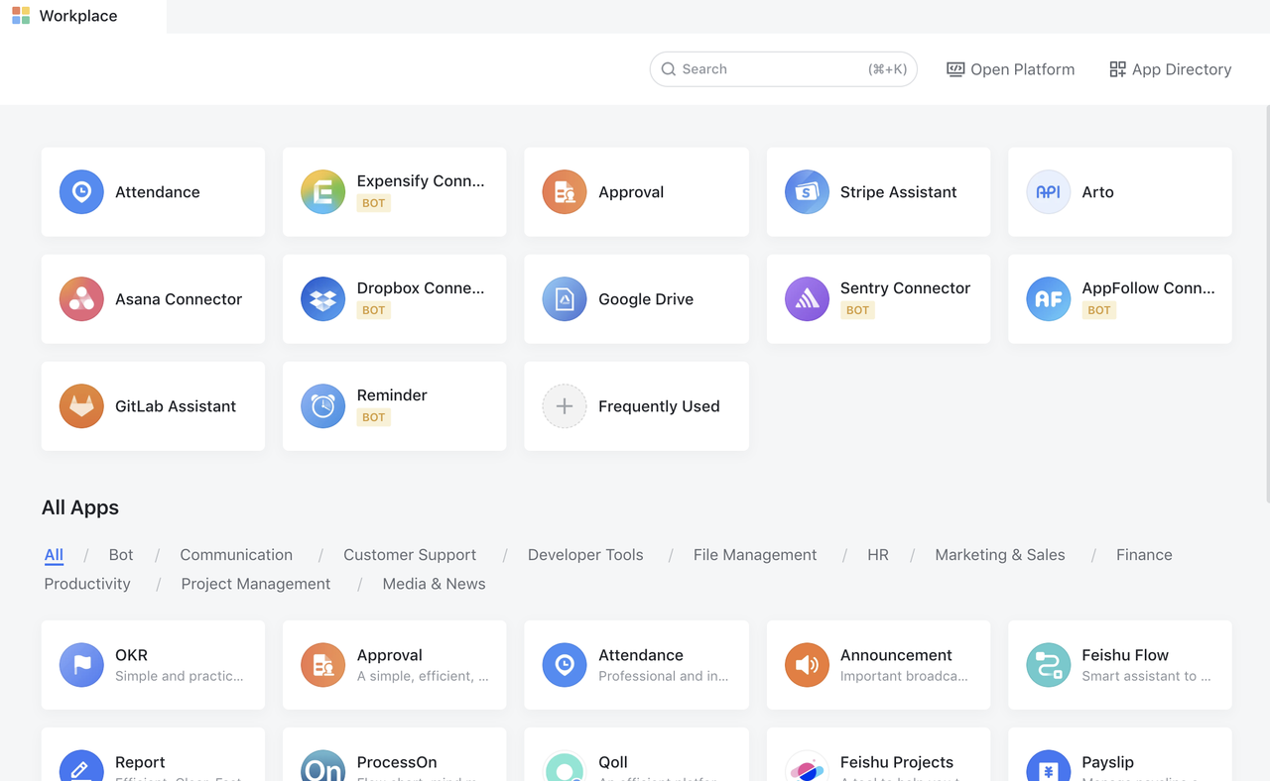Click the All Apps heading
The image size is (1270, 781).
(x=80, y=507)
